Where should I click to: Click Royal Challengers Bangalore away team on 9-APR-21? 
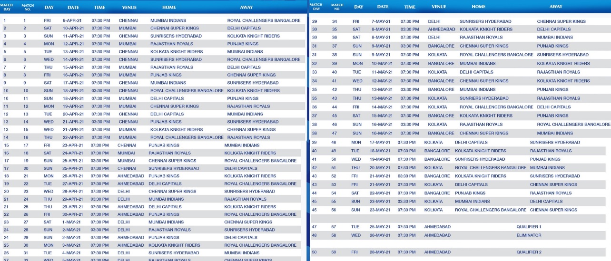point(264,20)
